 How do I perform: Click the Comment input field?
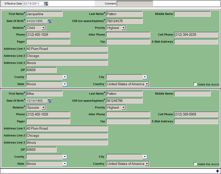click(135, 4)
